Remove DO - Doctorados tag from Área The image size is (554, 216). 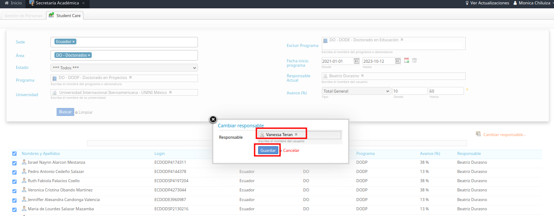pyautogui.click(x=89, y=55)
